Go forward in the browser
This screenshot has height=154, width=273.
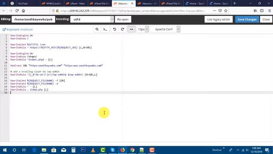tap(10, 11)
